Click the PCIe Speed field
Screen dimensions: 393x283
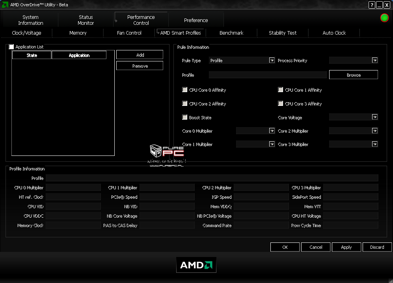click(x=167, y=197)
